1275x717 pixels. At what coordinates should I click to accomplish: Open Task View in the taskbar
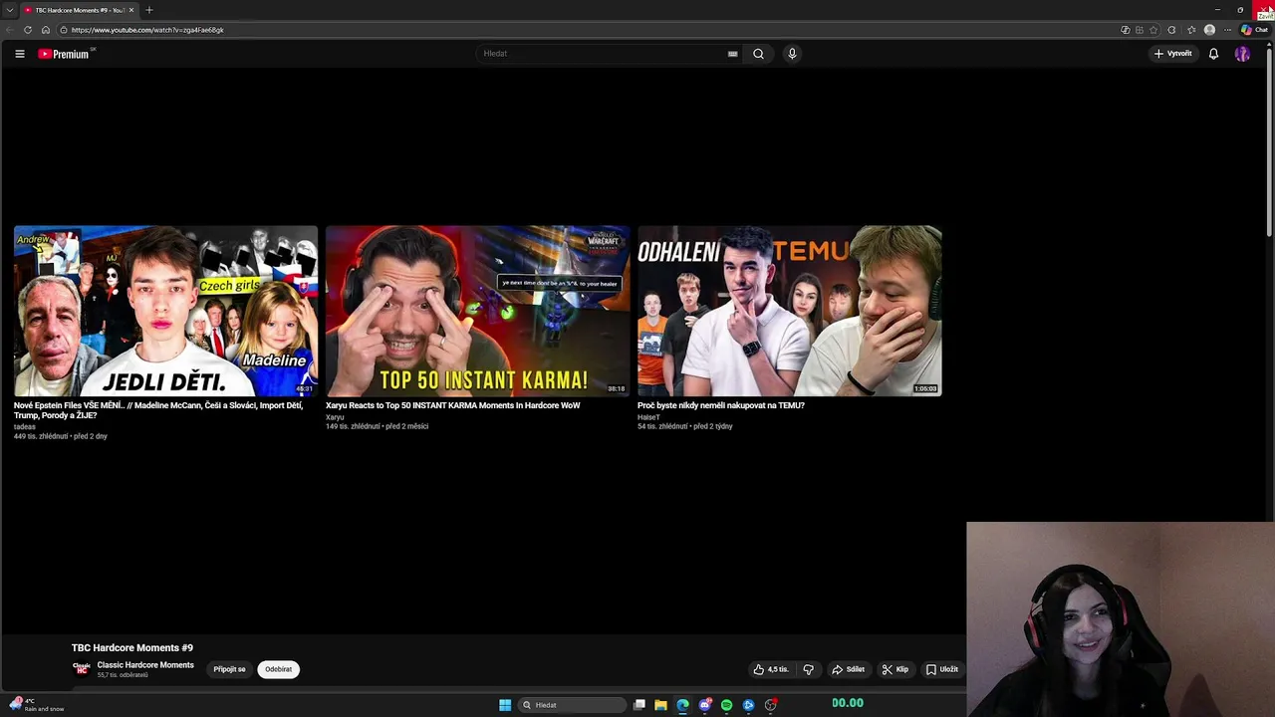[x=639, y=705]
